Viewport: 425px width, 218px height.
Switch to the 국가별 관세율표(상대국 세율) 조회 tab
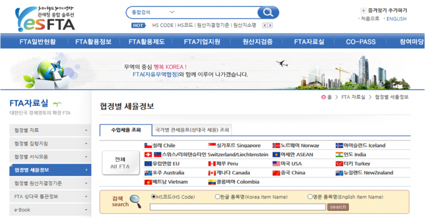point(192,130)
